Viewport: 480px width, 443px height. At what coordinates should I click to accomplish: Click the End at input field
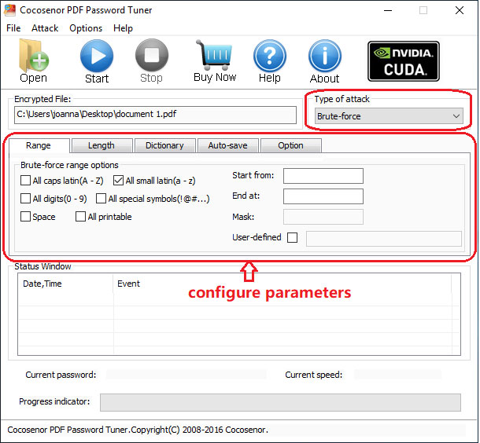click(x=323, y=196)
